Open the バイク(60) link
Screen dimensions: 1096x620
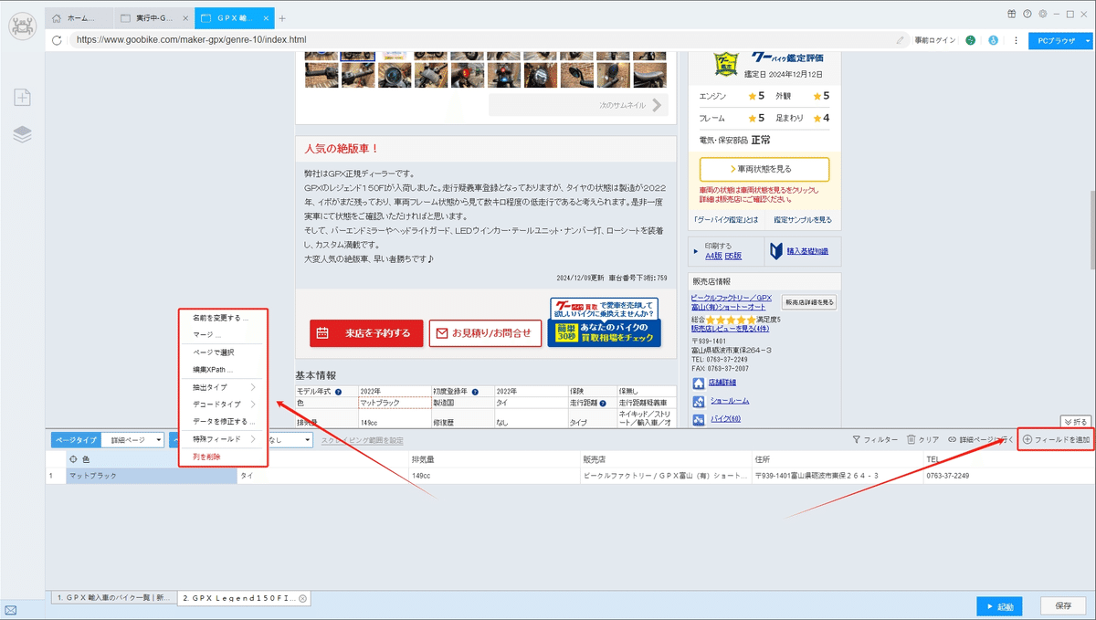coord(724,419)
